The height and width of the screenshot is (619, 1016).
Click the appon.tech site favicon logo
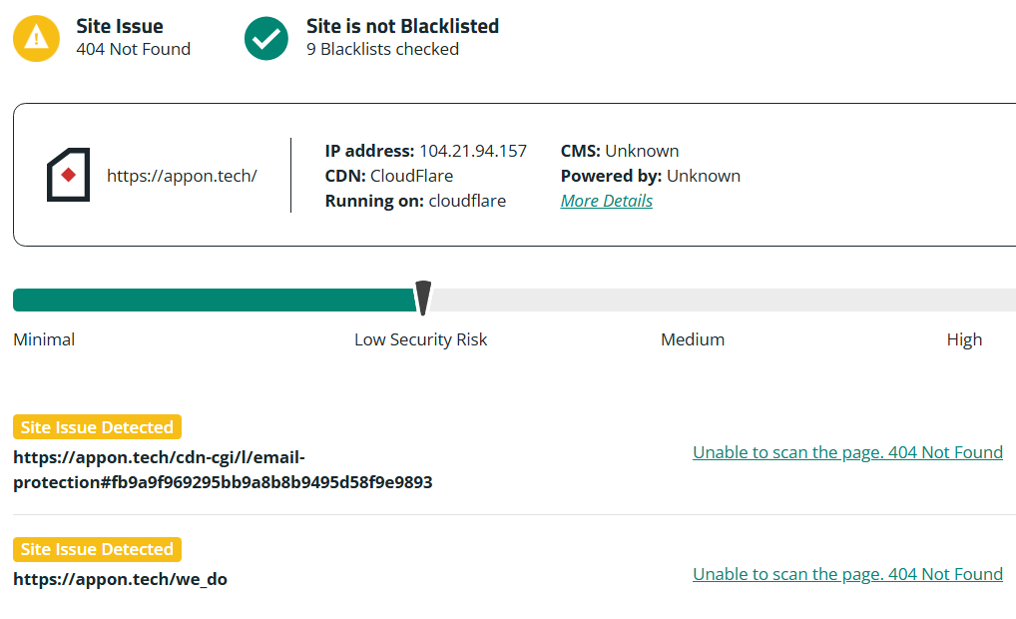pyautogui.click(x=68, y=175)
